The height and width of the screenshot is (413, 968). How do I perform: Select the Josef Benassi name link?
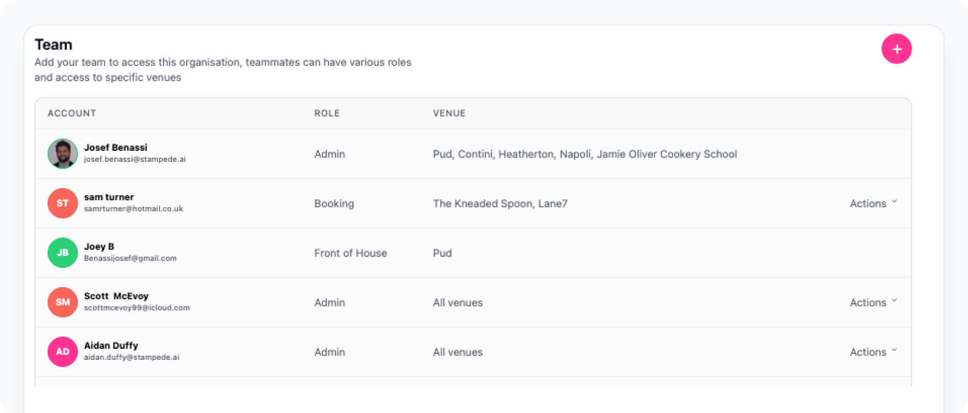click(x=116, y=148)
